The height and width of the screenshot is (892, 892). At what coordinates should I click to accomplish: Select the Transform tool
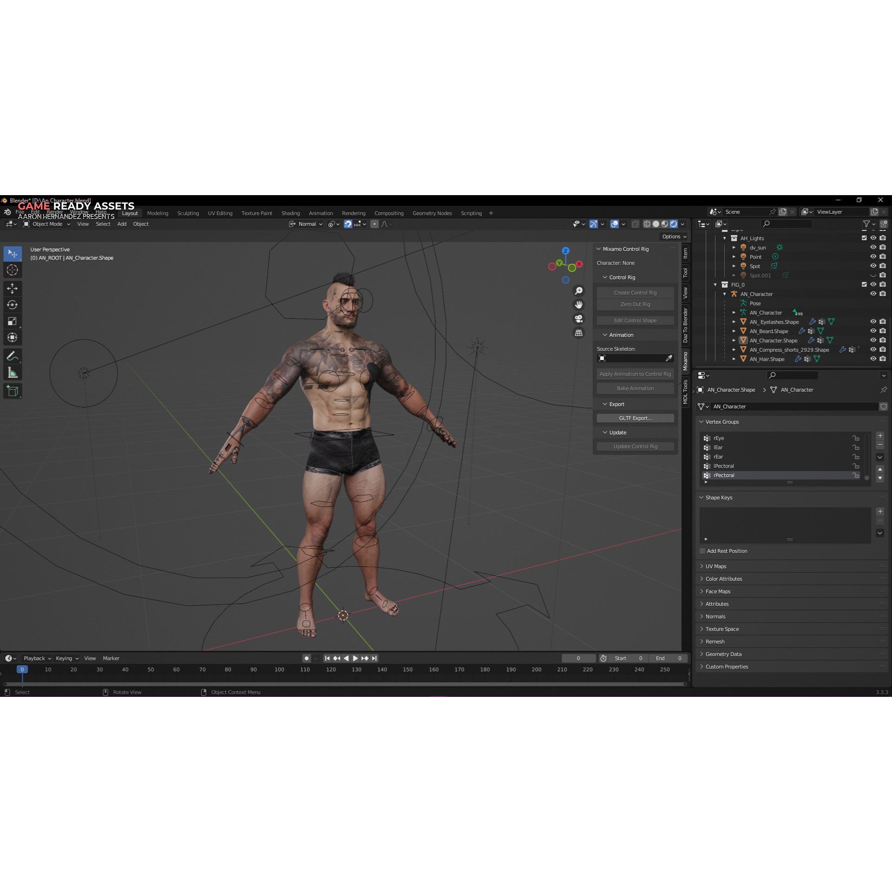13,337
